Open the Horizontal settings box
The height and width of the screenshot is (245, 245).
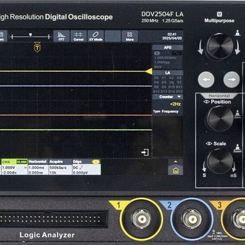(38, 167)
